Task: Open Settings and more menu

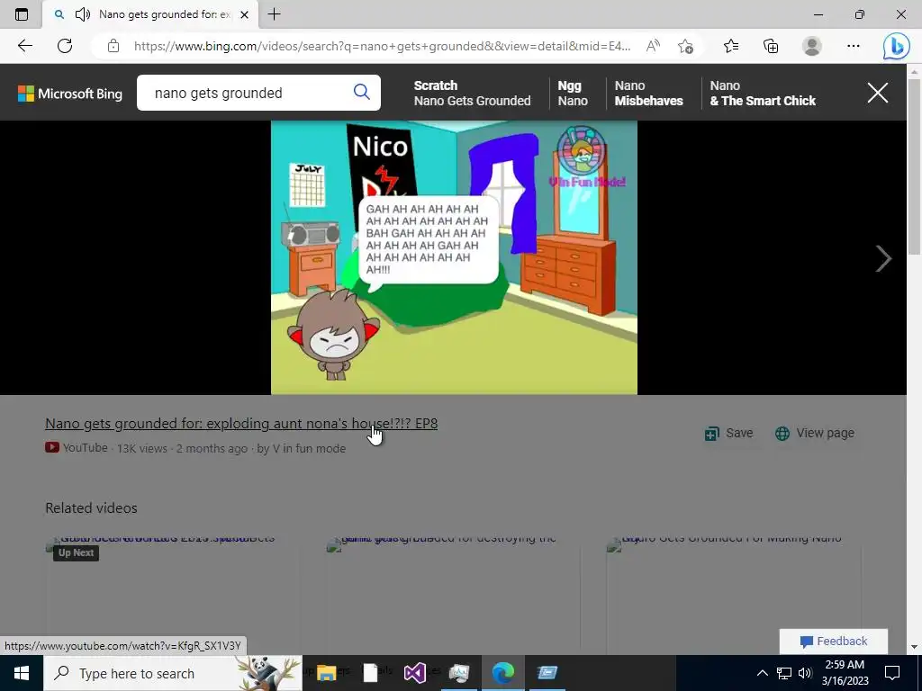Action: click(854, 46)
